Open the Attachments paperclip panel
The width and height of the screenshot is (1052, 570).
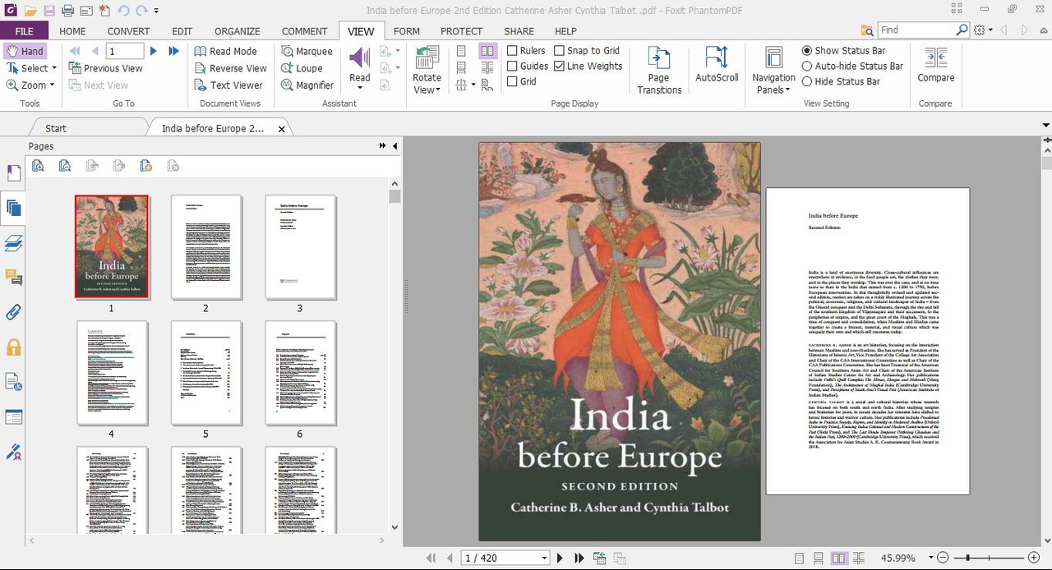[x=13, y=312]
